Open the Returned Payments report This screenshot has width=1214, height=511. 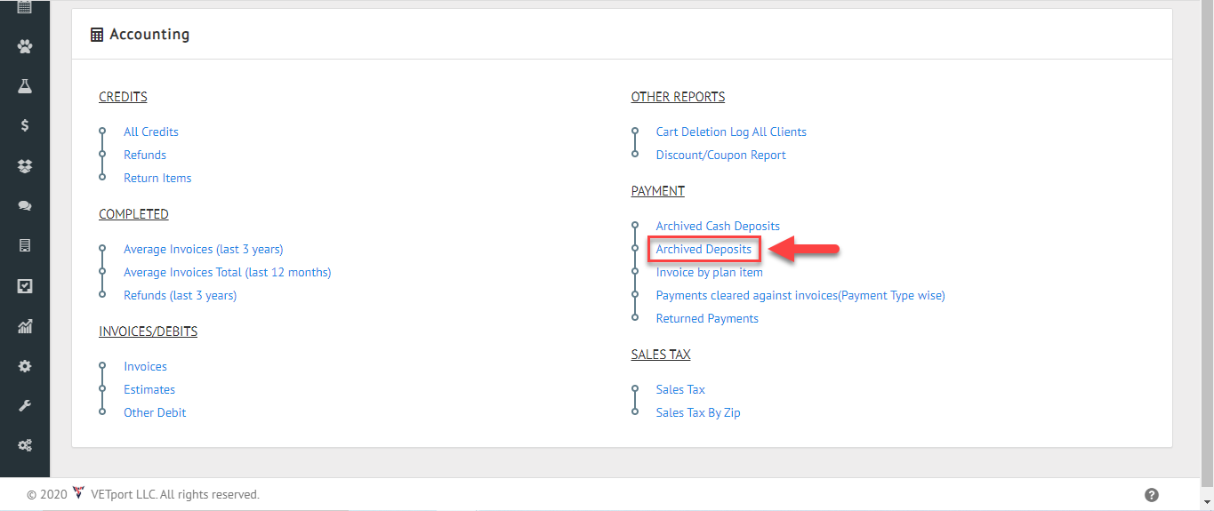coord(707,318)
